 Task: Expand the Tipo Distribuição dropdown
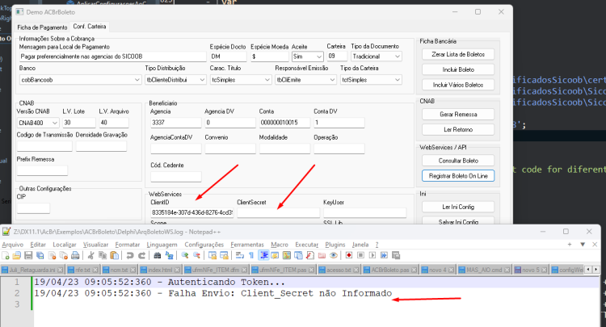[175, 80]
